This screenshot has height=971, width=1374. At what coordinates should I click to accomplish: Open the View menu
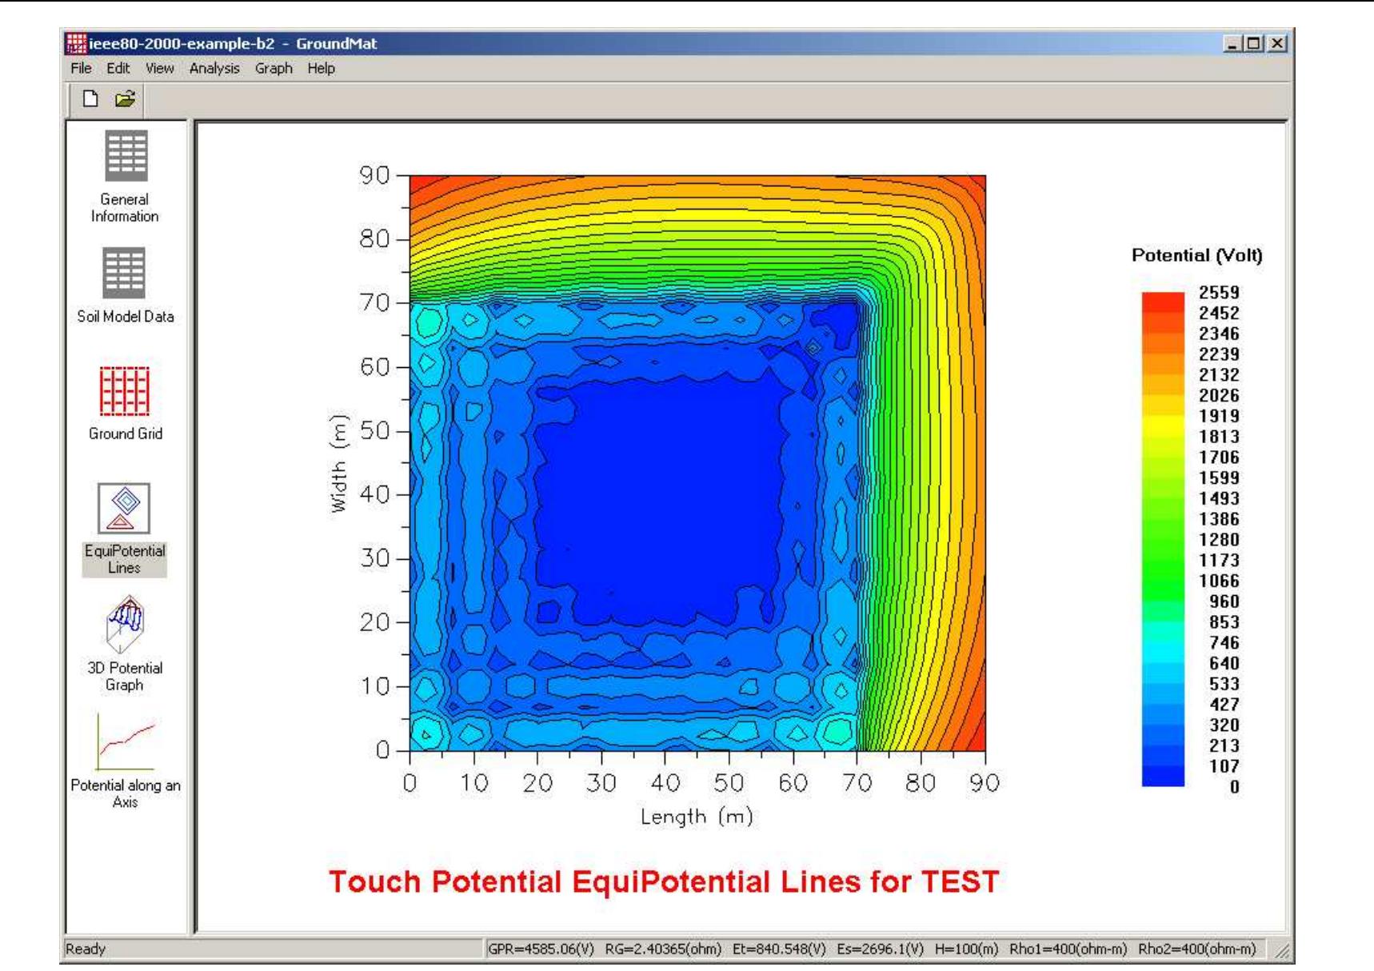pos(158,70)
